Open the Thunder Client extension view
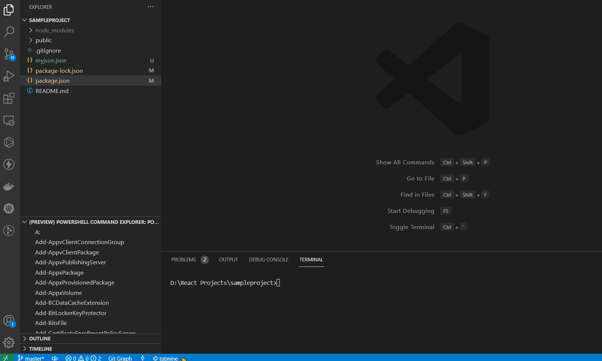The image size is (602, 361). coord(9,164)
